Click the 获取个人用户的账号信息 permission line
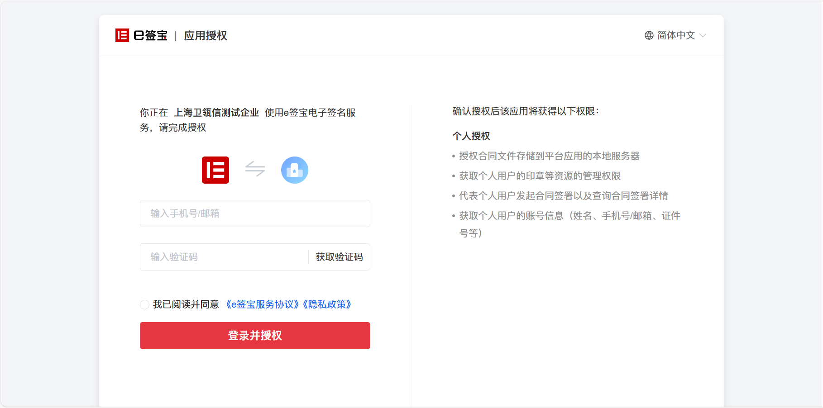The width and height of the screenshot is (823, 408). [x=569, y=224]
